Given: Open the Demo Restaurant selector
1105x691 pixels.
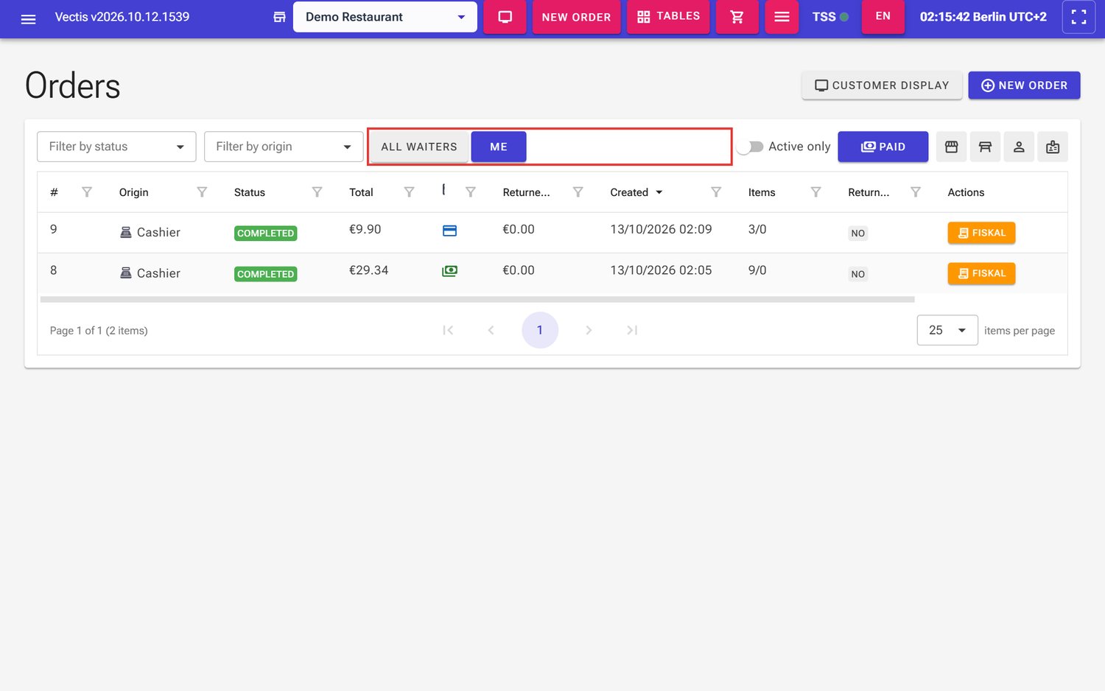Looking at the screenshot, I should click(385, 17).
